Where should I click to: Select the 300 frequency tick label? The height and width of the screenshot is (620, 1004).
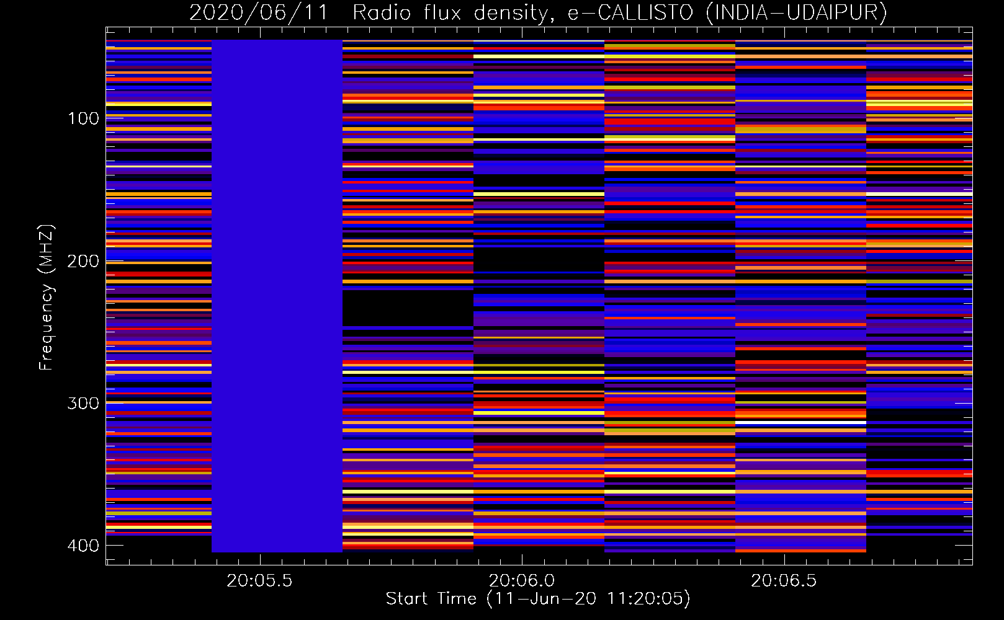83,404
